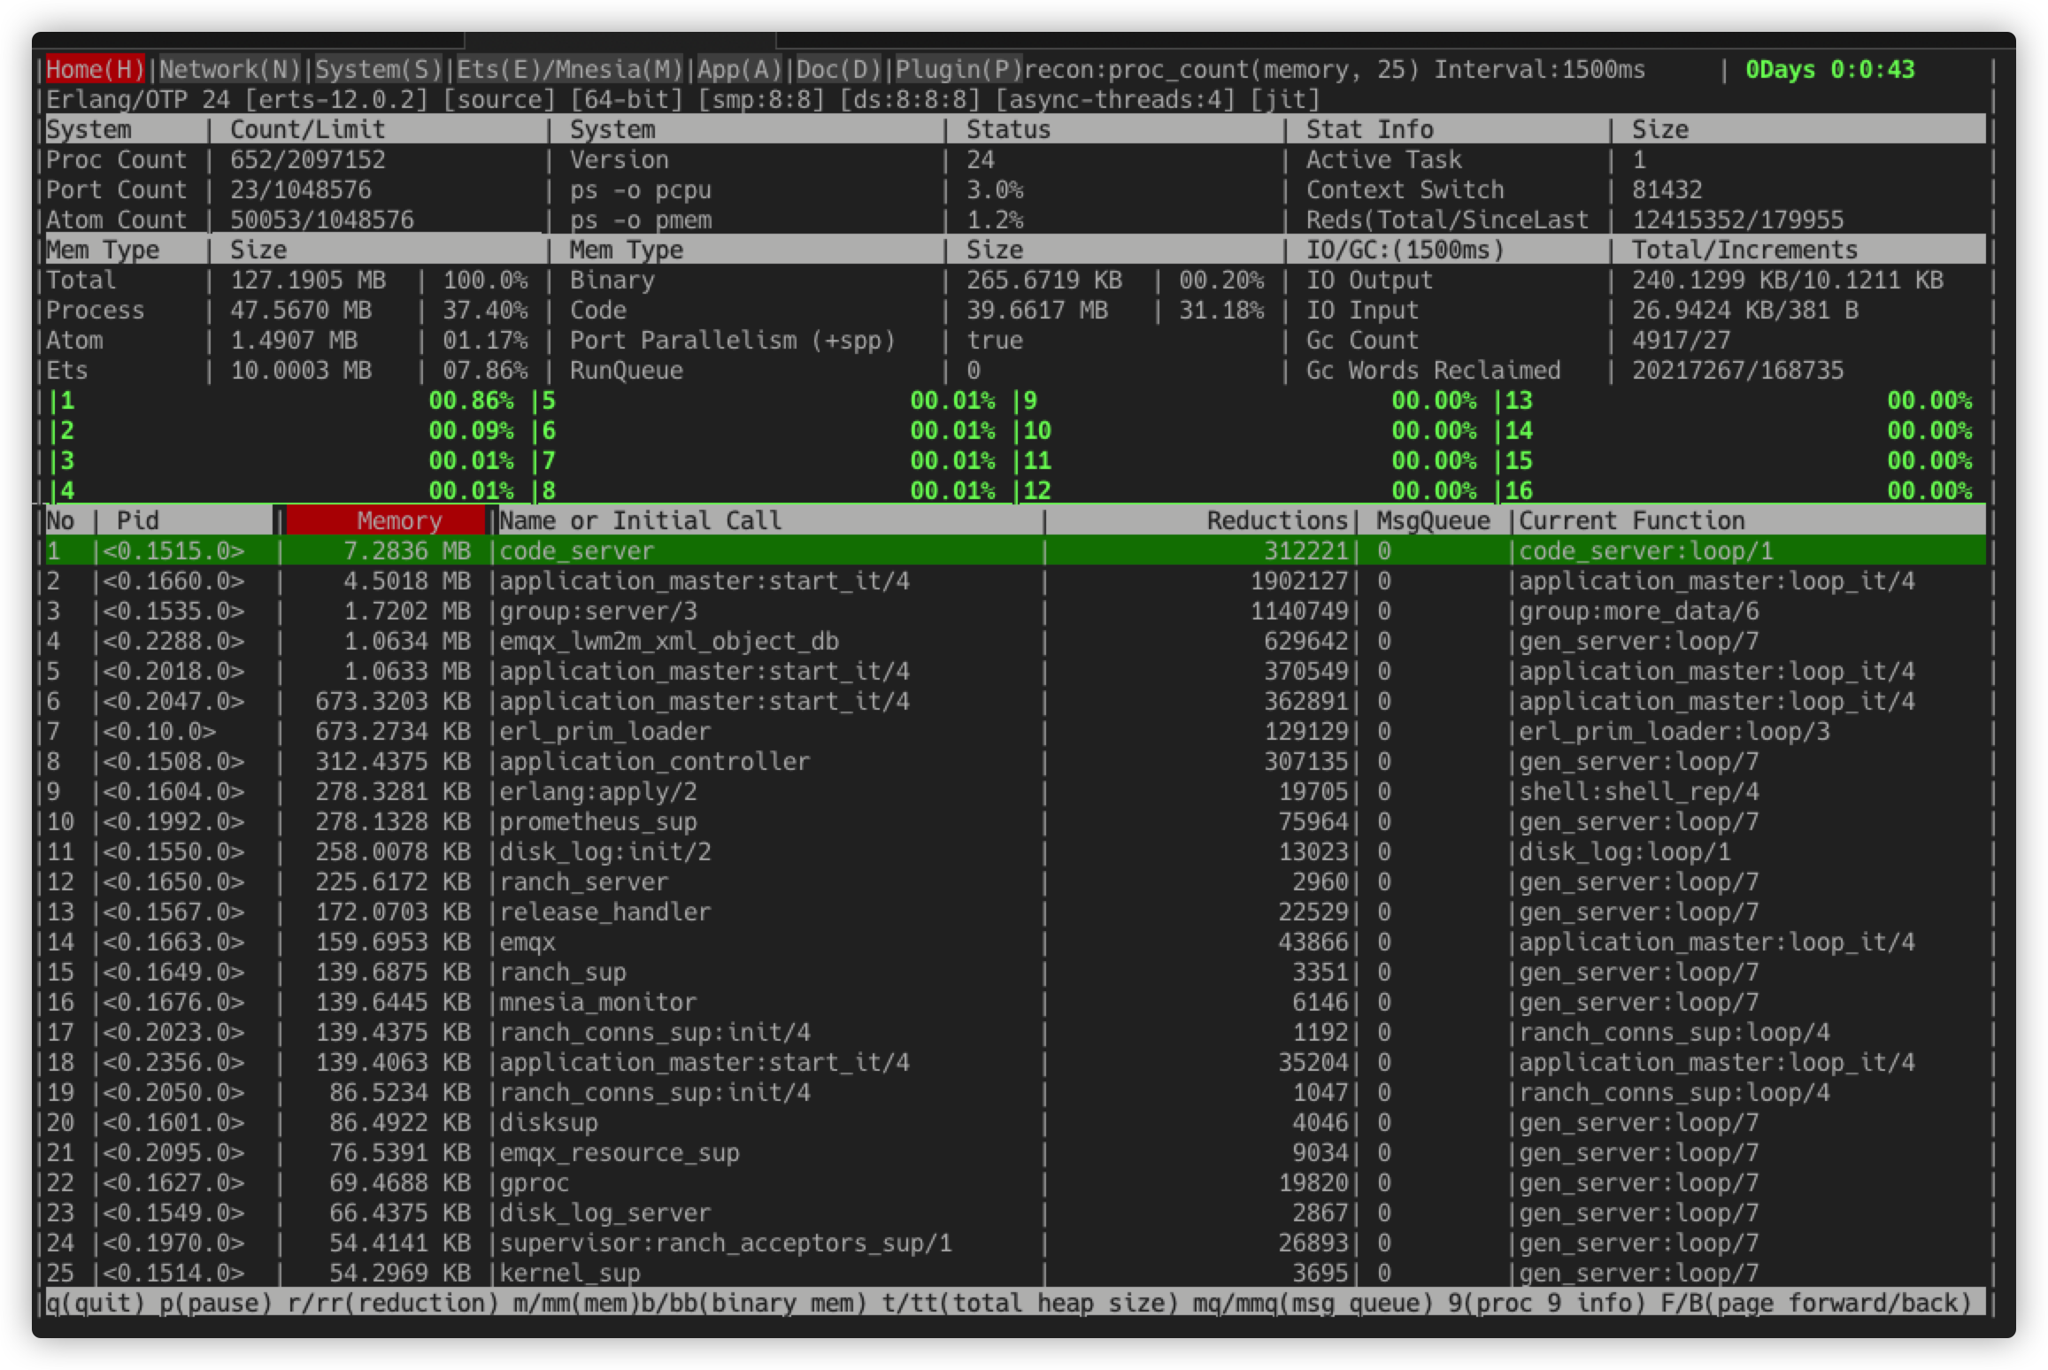Click the Gc Count value 4917/27
2048x1370 pixels.
point(1681,340)
